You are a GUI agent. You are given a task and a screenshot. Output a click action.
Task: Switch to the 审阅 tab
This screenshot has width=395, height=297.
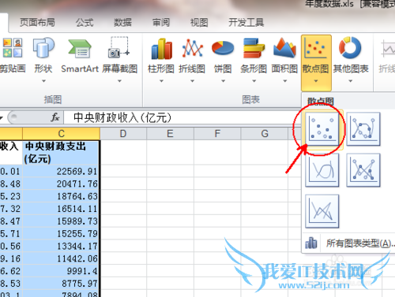click(x=161, y=23)
